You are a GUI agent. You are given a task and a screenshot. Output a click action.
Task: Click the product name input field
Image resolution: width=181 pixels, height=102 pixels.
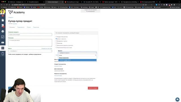tap(30, 35)
